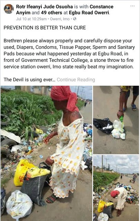The height and width of the screenshot is (221, 140).
Task: Open photo of hand pouring from green bottle
Action: point(116,120)
